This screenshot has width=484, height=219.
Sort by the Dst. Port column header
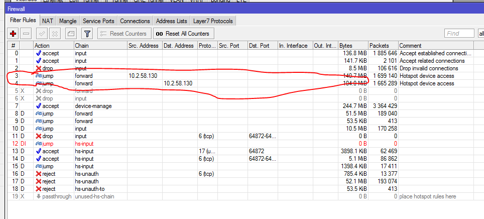[263, 46]
